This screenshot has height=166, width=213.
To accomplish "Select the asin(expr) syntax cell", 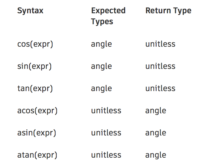I will [37, 133].
